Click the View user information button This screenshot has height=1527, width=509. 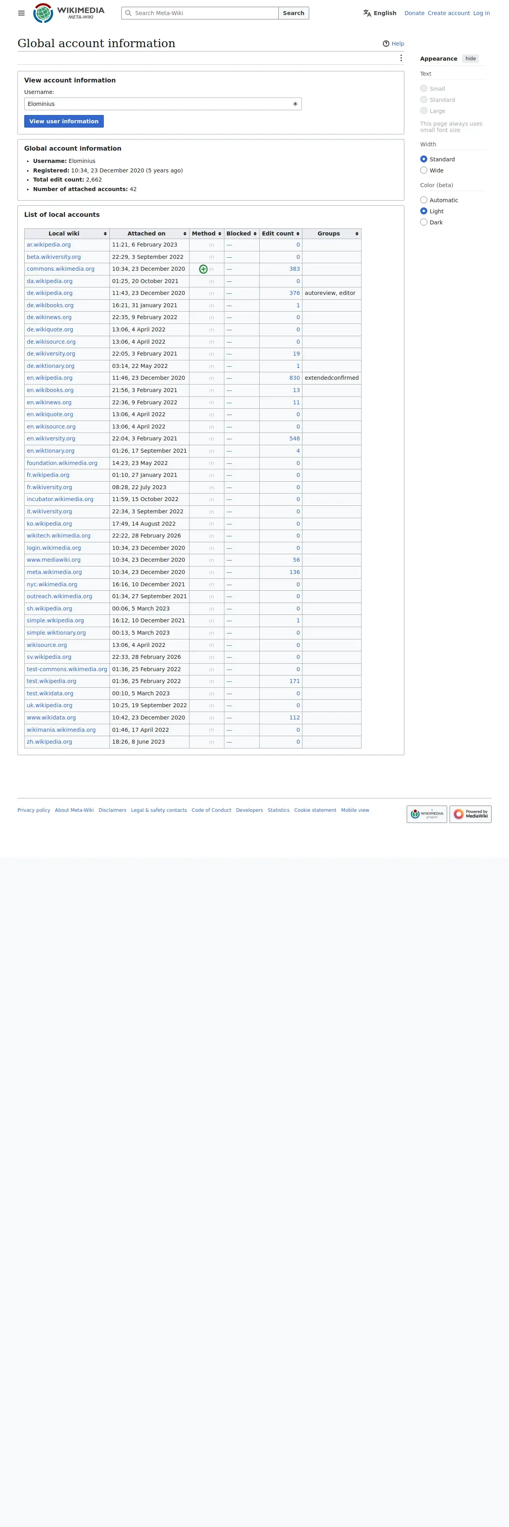tap(64, 121)
